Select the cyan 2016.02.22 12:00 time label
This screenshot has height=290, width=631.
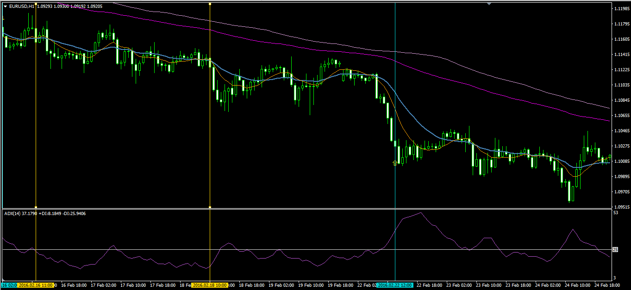(395, 285)
